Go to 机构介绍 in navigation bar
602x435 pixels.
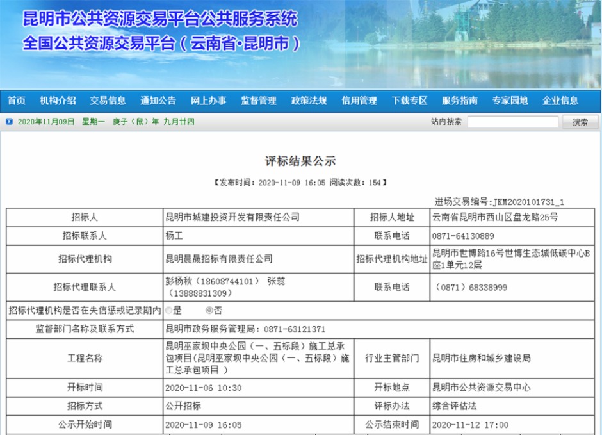click(x=58, y=101)
